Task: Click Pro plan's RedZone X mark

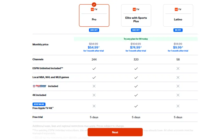Action: (94, 86)
